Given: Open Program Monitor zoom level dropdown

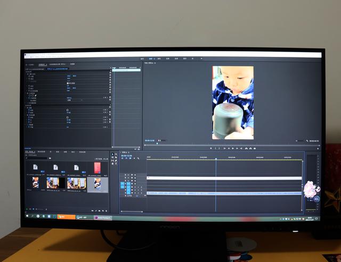Looking at the screenshot, I should tap(162, 140).
